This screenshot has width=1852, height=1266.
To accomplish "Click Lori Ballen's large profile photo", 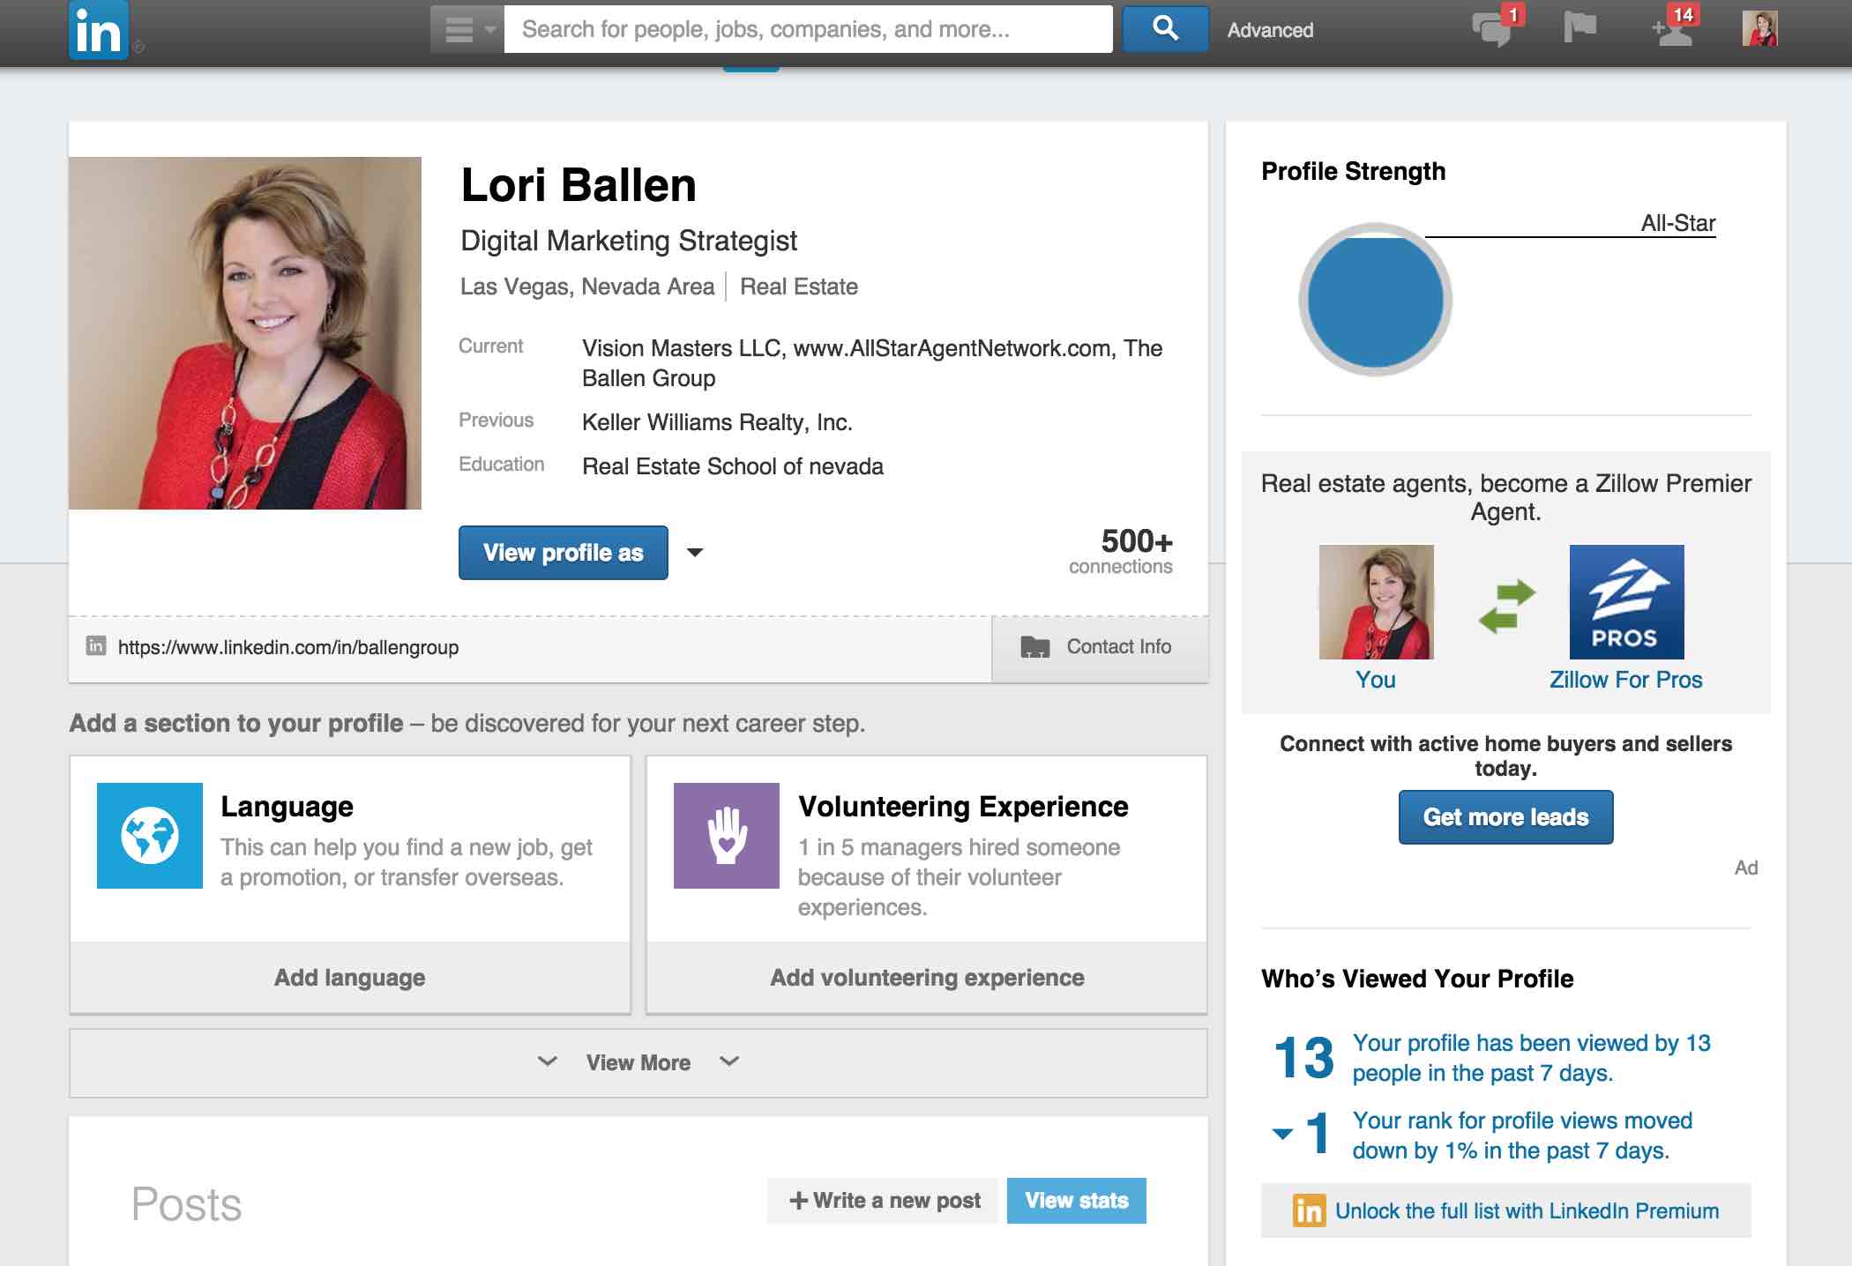I will (x=245, y=333).
